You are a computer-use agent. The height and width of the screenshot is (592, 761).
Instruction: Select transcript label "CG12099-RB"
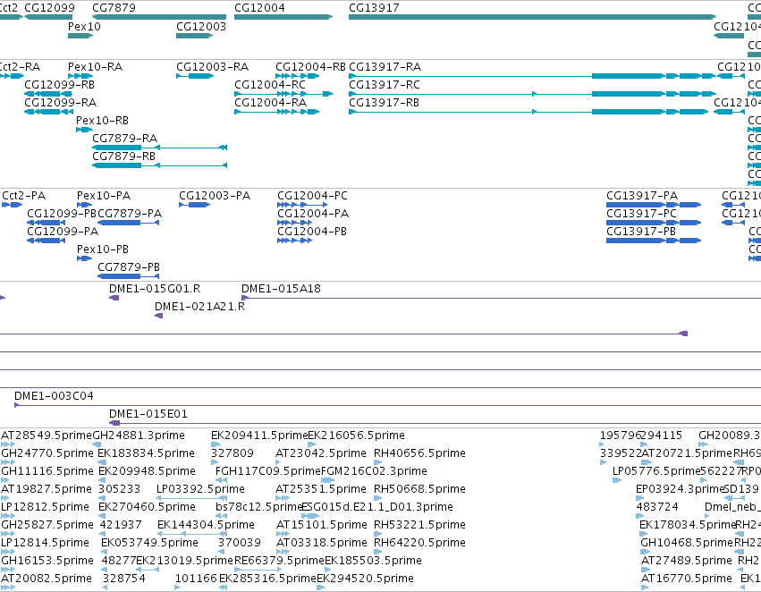pyautogui.click(x=60, y=84)
